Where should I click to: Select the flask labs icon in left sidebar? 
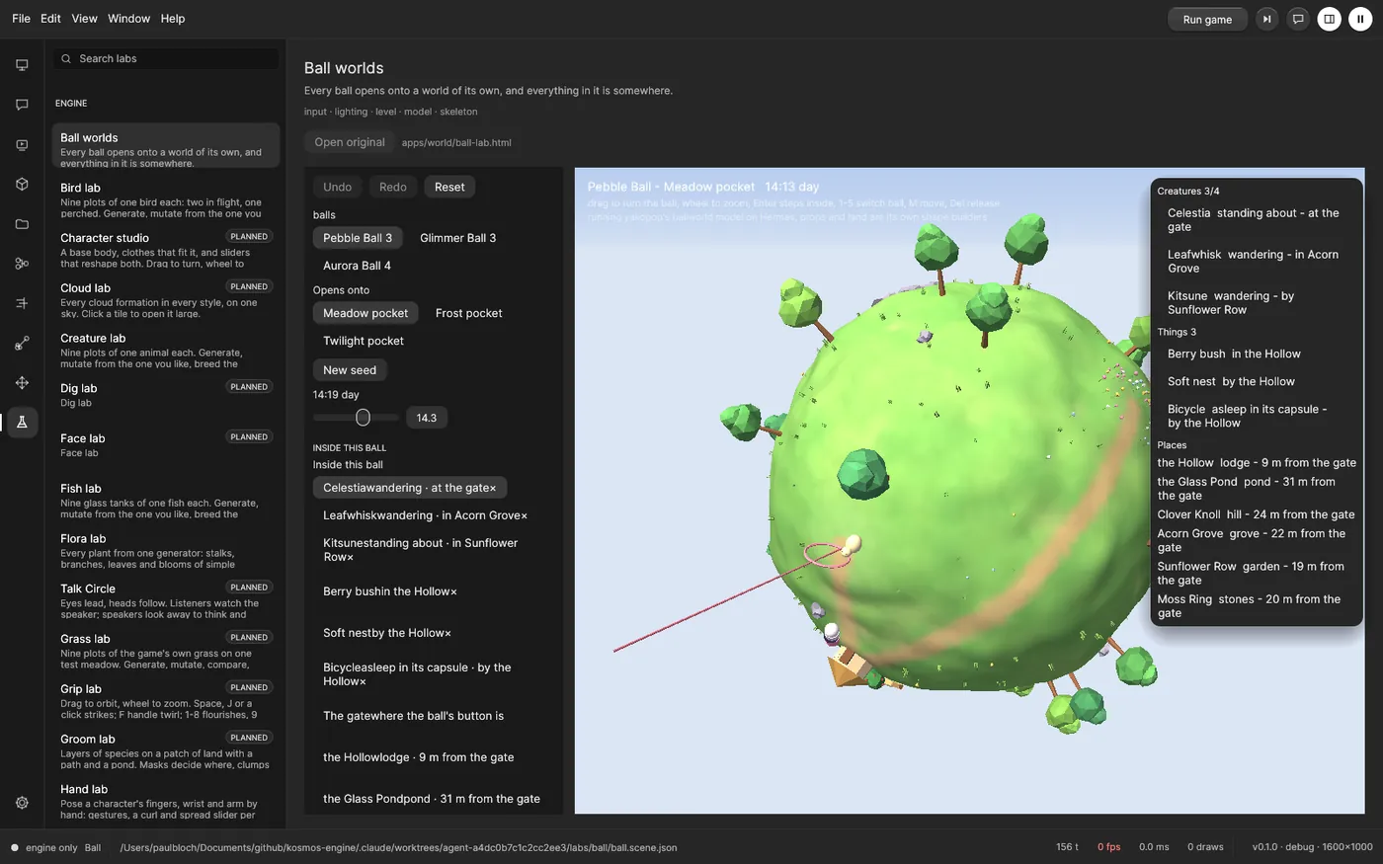pos(22,422)
